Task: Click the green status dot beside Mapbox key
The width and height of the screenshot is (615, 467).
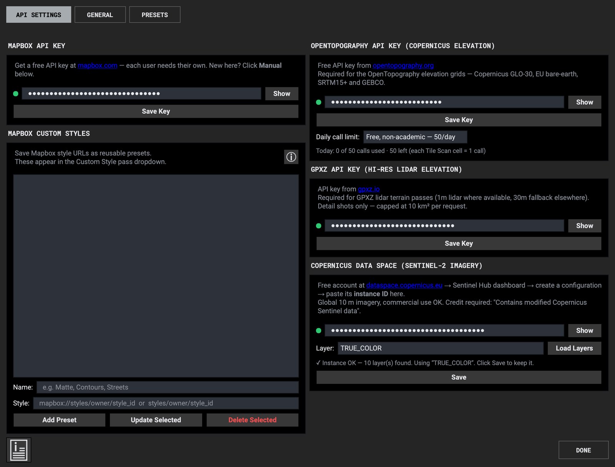Action: tap(16, 93)
